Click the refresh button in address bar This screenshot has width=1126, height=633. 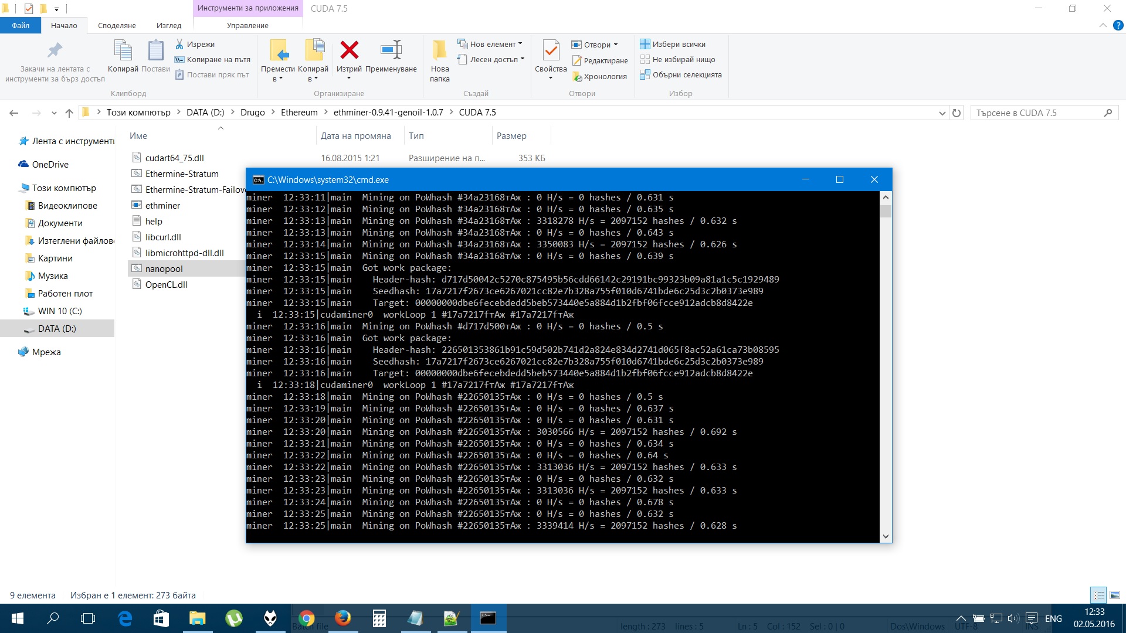click(x=957, y=113)
